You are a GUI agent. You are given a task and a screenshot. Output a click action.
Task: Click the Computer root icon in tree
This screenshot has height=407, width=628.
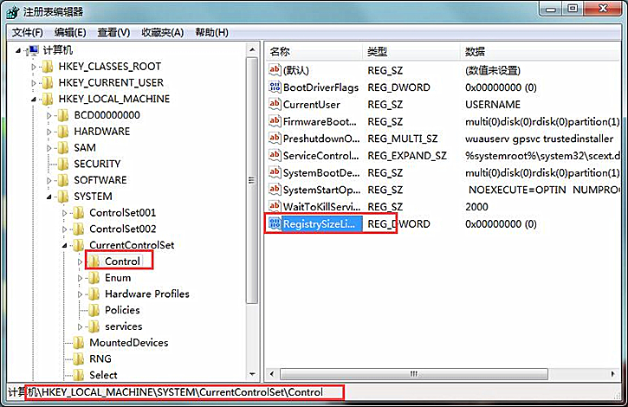click(x=32, y=50)
